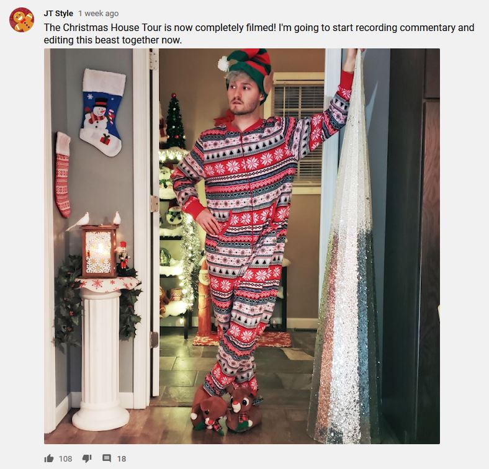Image resolution: width=489 pixels, height=469 pixels.
Task: Click the 18 comments count
Action: [122, 458]
